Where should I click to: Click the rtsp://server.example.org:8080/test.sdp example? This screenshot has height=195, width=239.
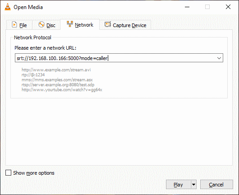(x=58, y=85)
